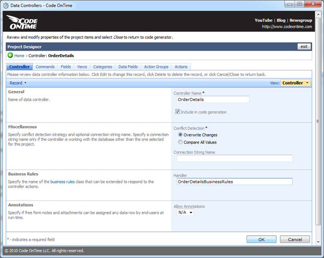This screenshot has width=324, height=258.
Task: Switch to the Action Groups tab
Action: 156,66
